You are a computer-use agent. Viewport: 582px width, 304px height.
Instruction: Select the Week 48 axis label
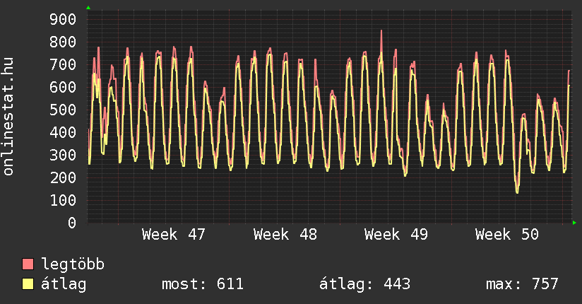click(285, 235)
